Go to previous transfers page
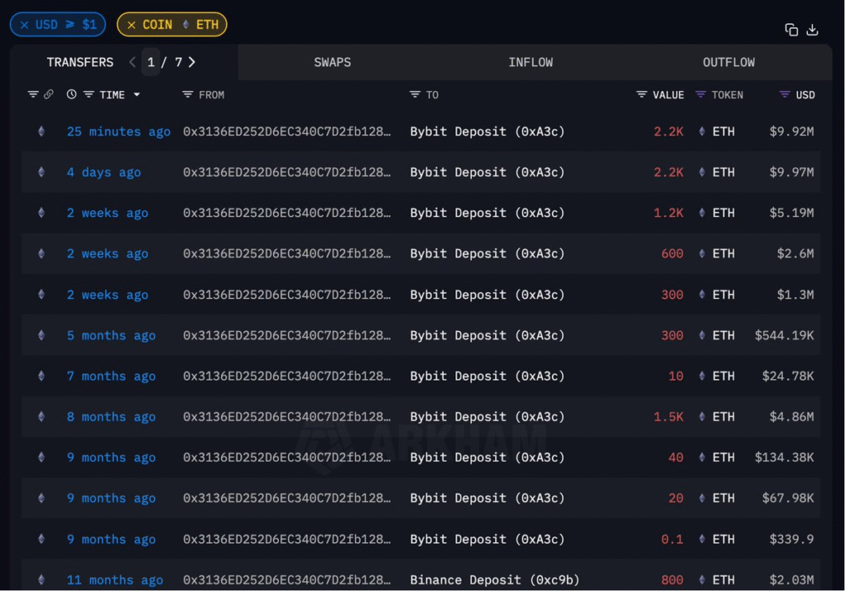845x591 pixels. pyautogui.click(x=132, y=62)
